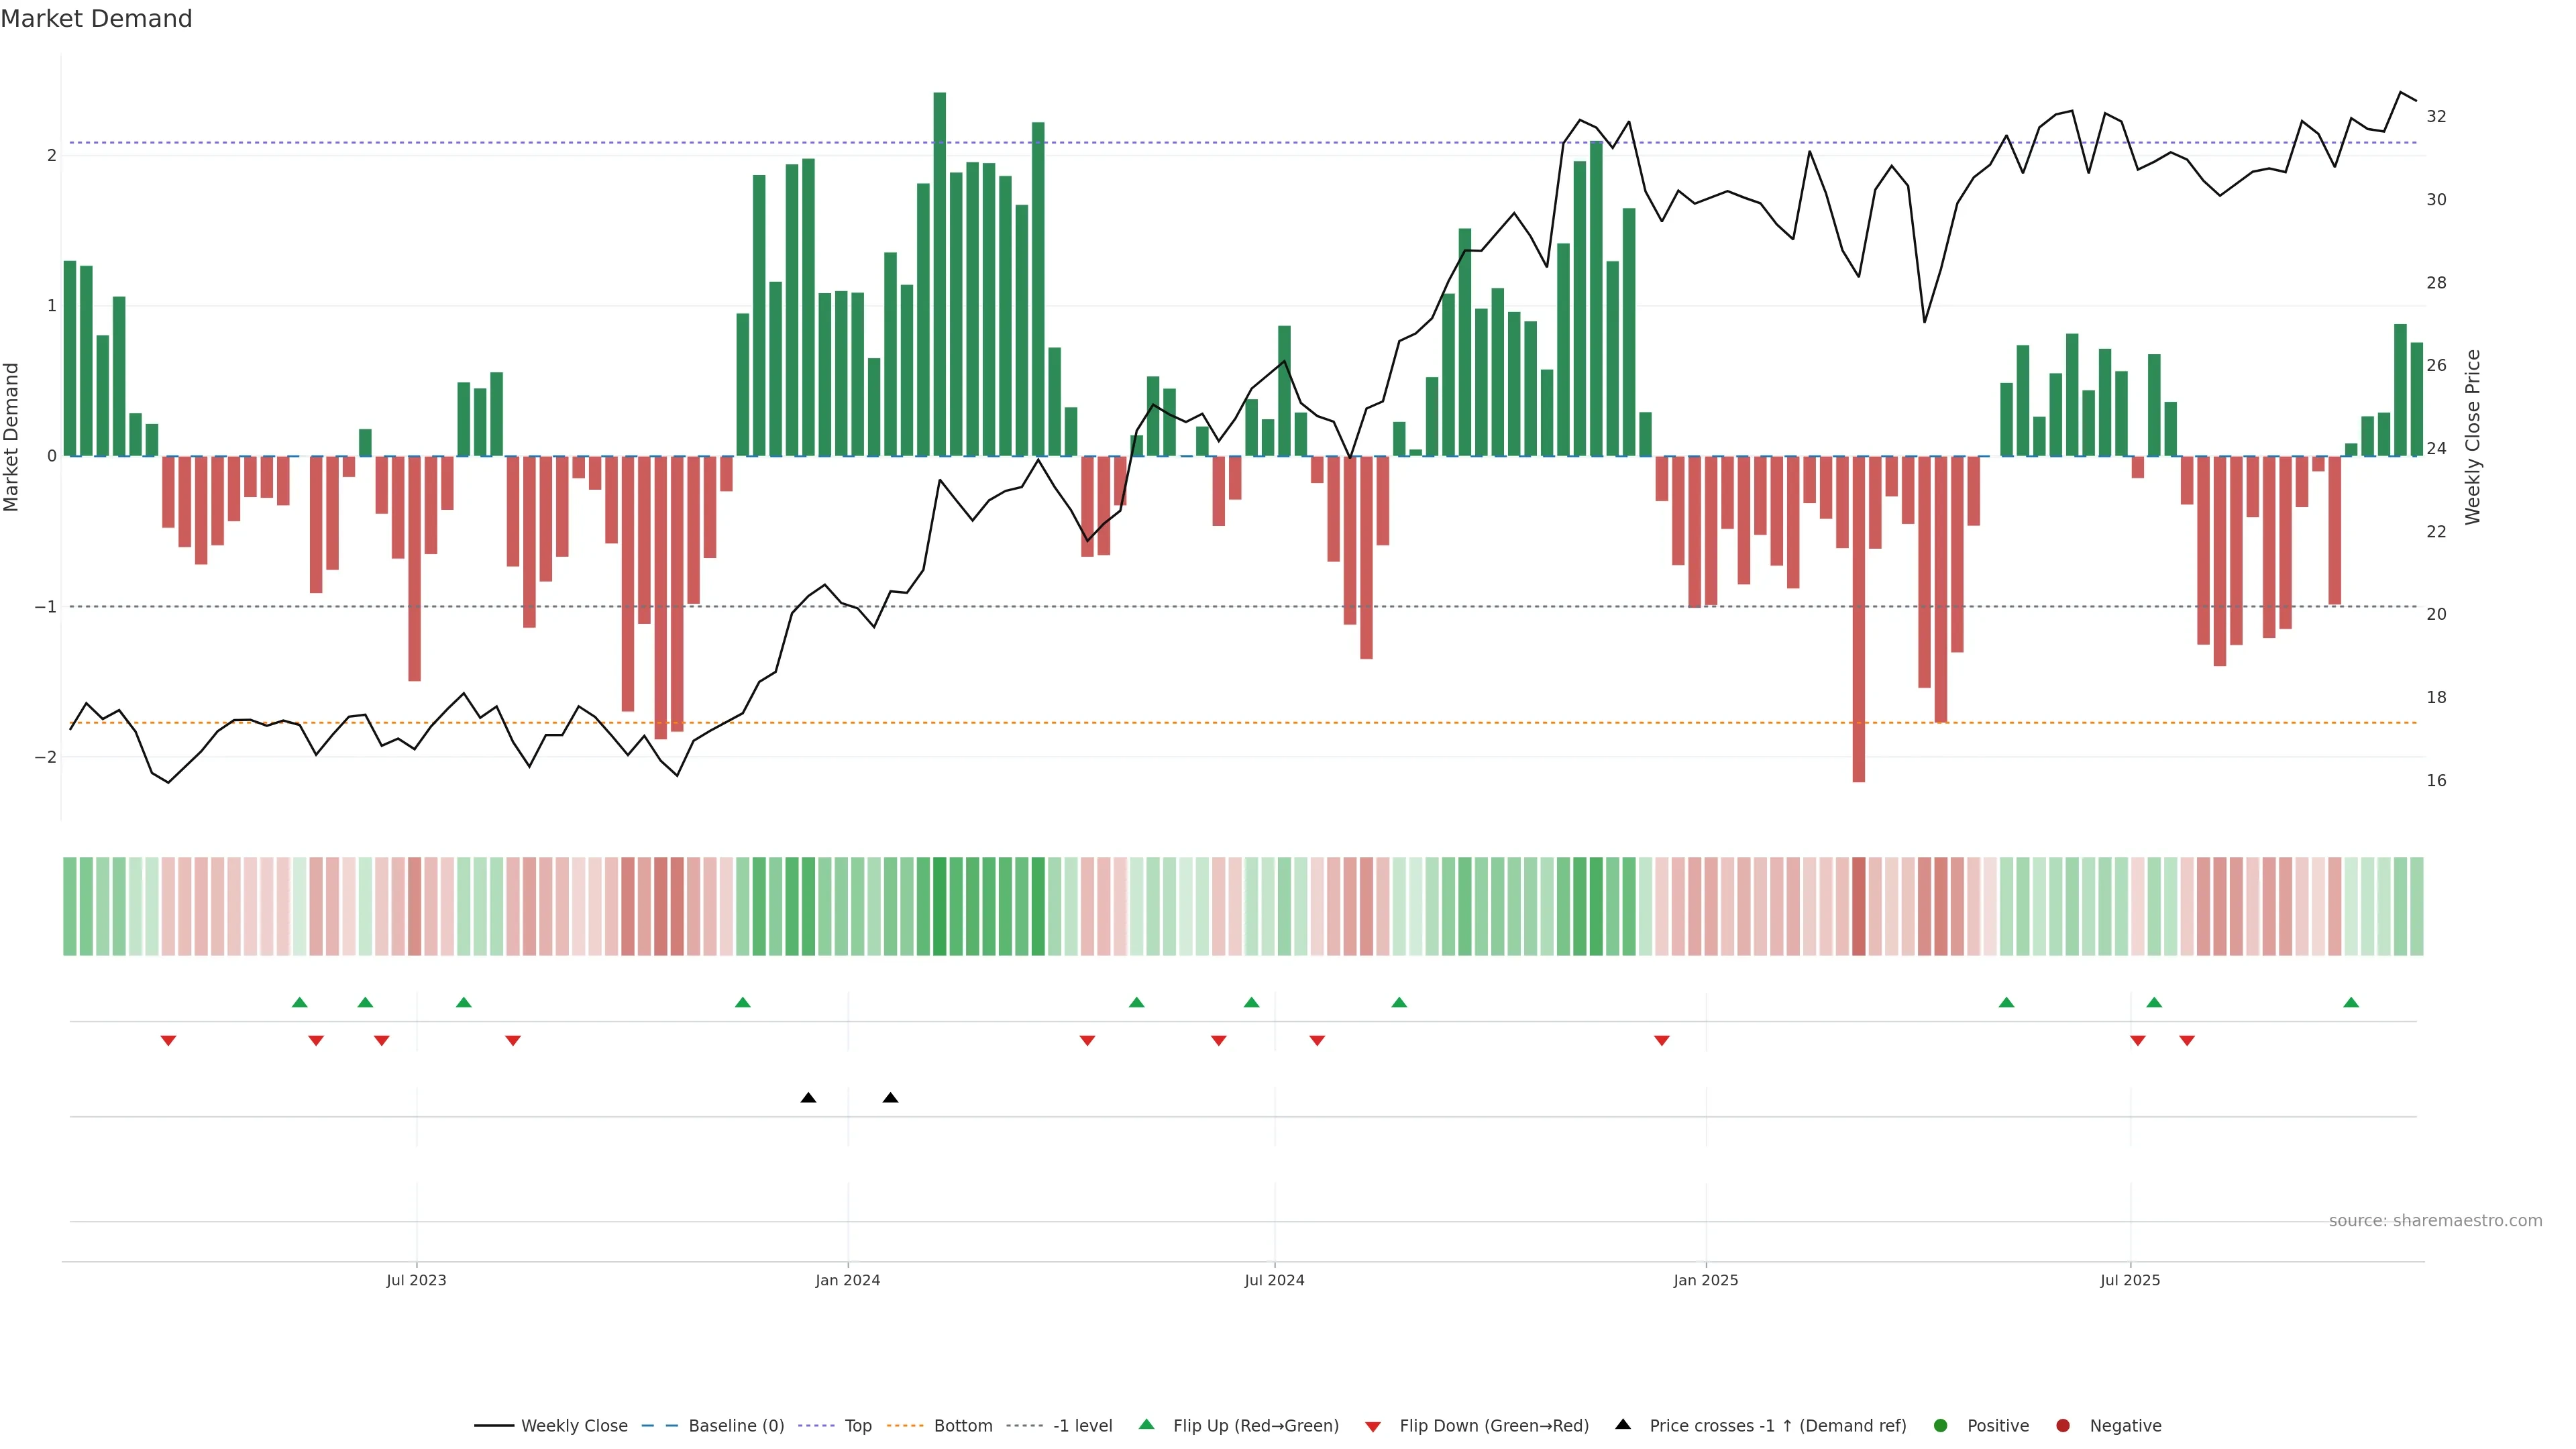Click the red Flip Down triangle legend icon
Screen dimensions: 2576x1449
1373,1426
